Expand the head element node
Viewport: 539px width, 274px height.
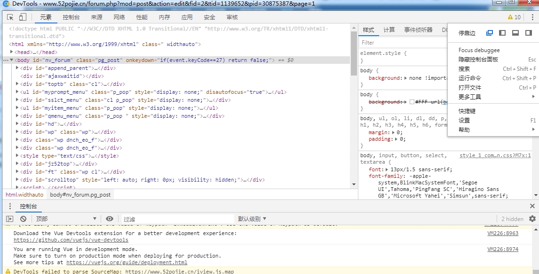coord(12,52)
